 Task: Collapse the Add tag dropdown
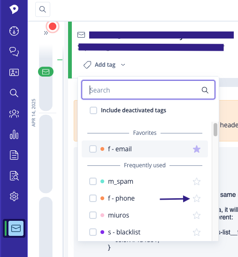123,65
